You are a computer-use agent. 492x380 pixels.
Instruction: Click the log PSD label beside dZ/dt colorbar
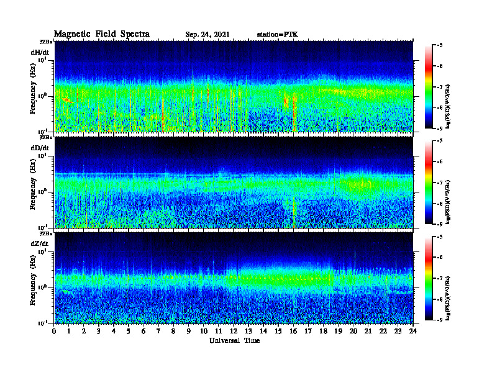tap(449, 298)
